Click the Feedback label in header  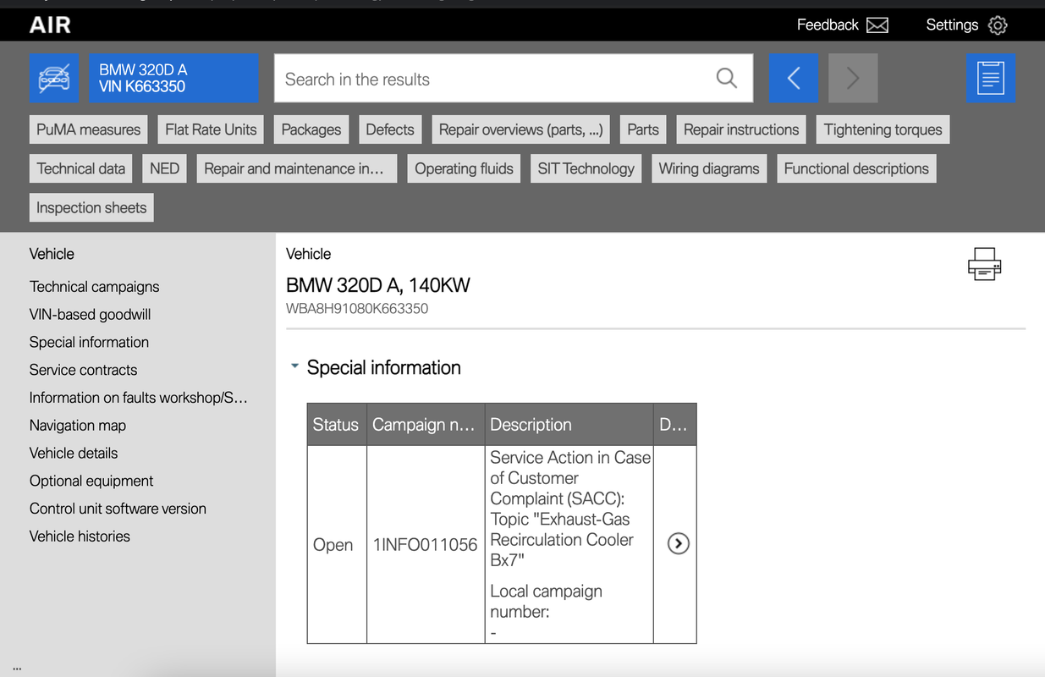828,25
